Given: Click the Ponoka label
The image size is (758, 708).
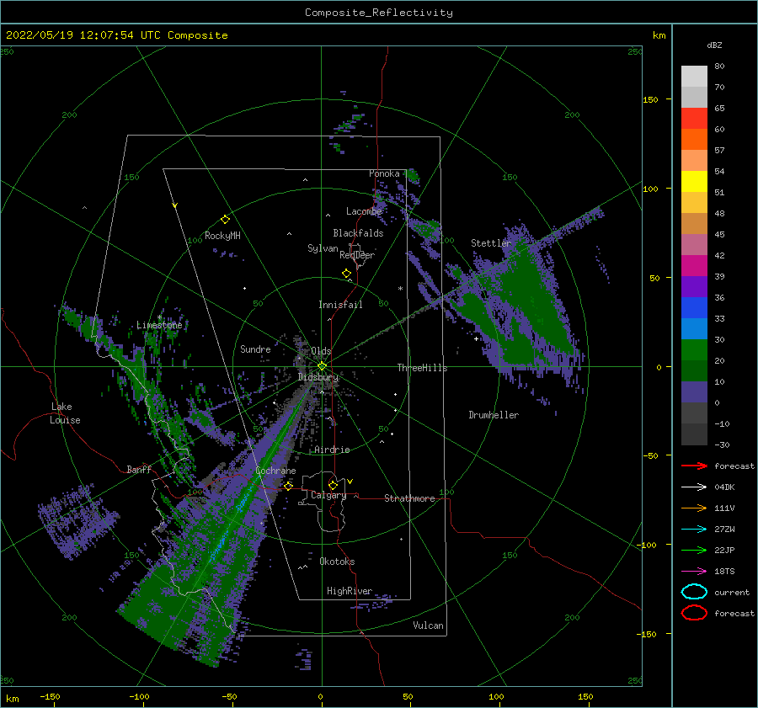Looking at the screenshot, I should [384, 173].
